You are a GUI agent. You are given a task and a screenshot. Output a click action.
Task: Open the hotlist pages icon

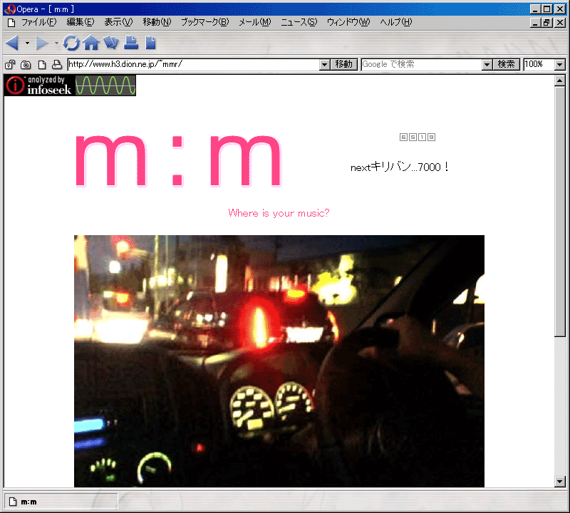pos(111,43)
